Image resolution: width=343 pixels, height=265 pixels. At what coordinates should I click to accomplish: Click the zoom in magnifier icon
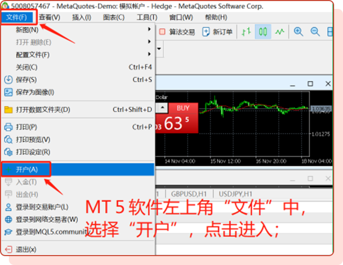[x=299, y=32]
